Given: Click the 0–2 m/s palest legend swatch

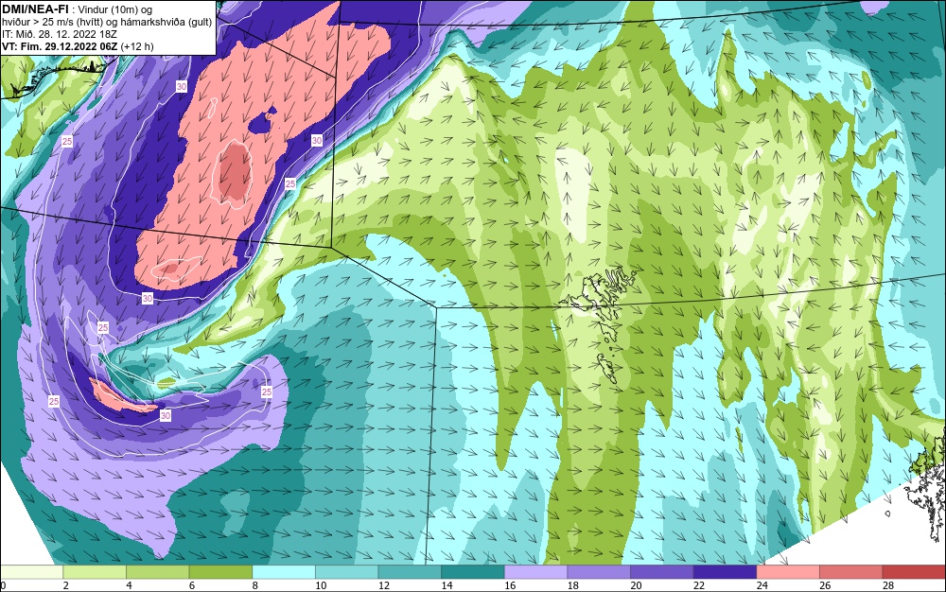Looking at the screenshot, I should pyautogui.click(x=31, y=572).
